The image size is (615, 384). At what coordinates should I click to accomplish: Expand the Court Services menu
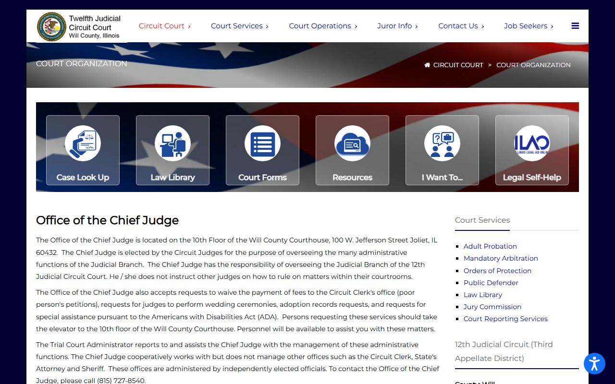(240, 26)
